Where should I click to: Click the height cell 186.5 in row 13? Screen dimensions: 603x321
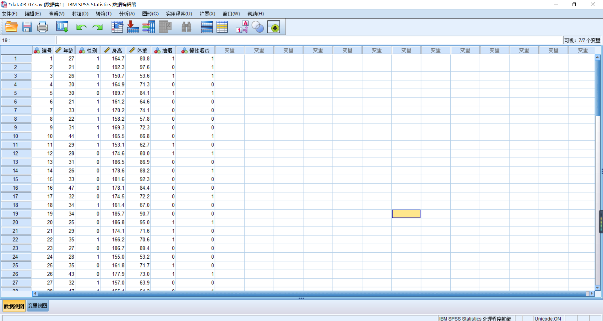[x=113, y=162]
